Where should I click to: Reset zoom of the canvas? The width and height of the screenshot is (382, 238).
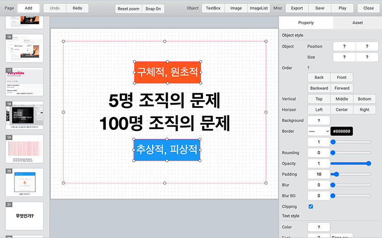point(128,9)
